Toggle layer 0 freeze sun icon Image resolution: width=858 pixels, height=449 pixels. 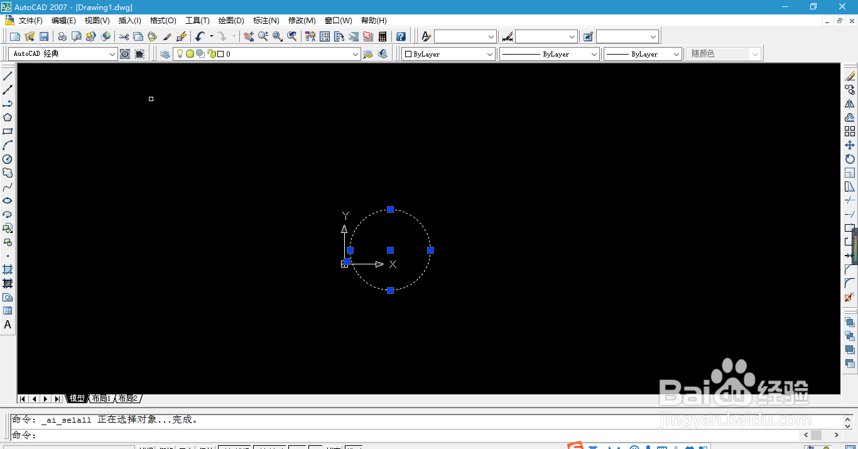pos(190,54)
